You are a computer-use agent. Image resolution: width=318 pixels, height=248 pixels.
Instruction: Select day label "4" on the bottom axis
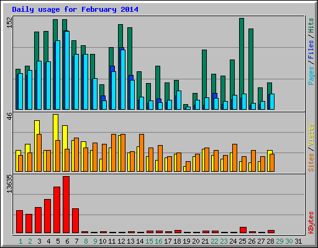(x=48, y=241)
